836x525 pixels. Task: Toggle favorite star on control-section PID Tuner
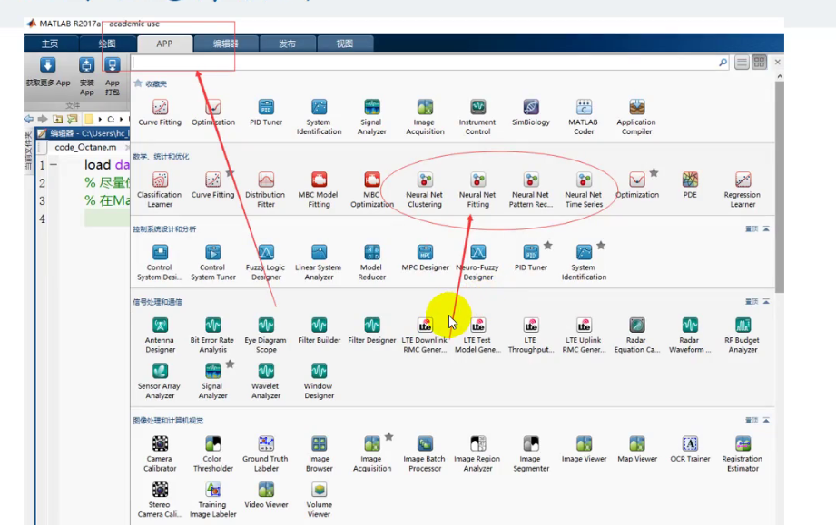click(547, 246)
